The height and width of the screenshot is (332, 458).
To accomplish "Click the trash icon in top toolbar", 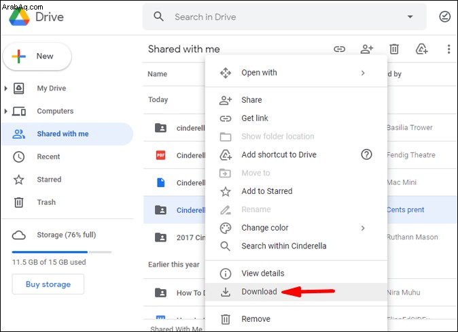I will click(x=394, y=49).
